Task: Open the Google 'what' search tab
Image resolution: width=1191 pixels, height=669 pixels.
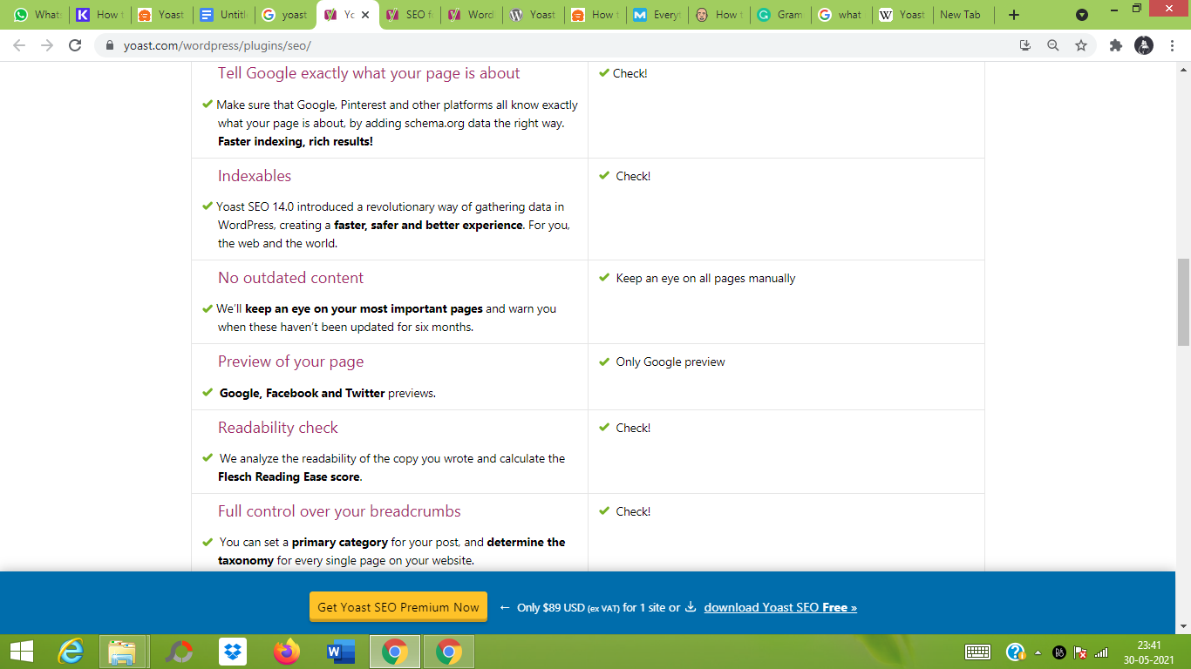Action: [842, 15]
